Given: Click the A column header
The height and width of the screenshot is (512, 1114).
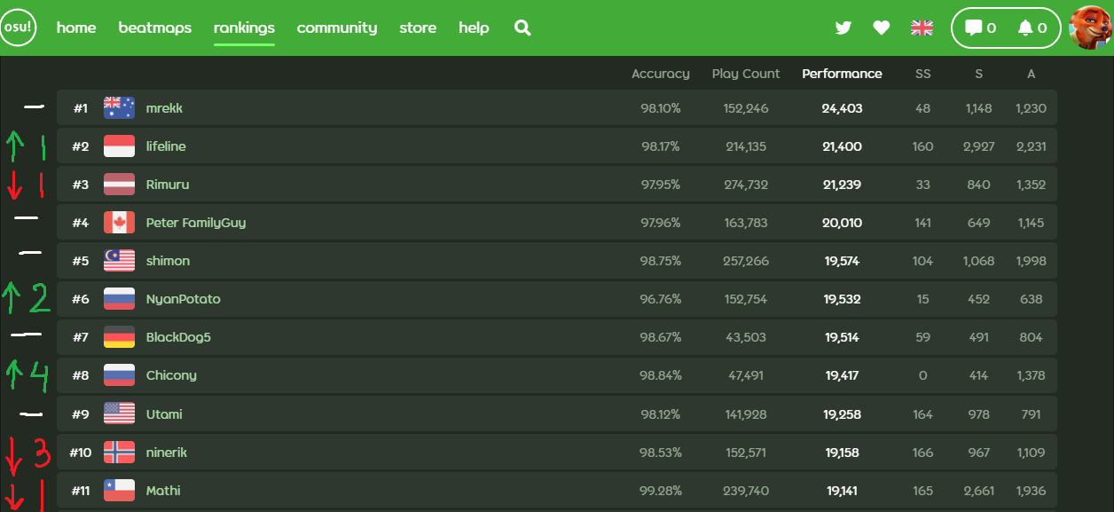Looking at the screenshot, I should coord(1032,74).
